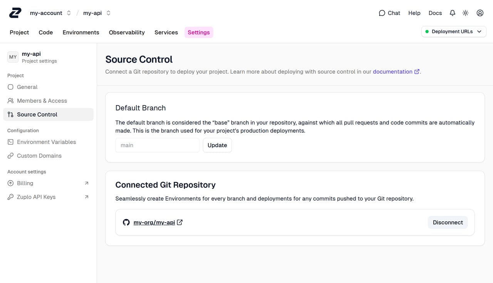This screenshot has width=493, height=283.
Task: Click the MY project avatar badge
Action: coord(13,57)
